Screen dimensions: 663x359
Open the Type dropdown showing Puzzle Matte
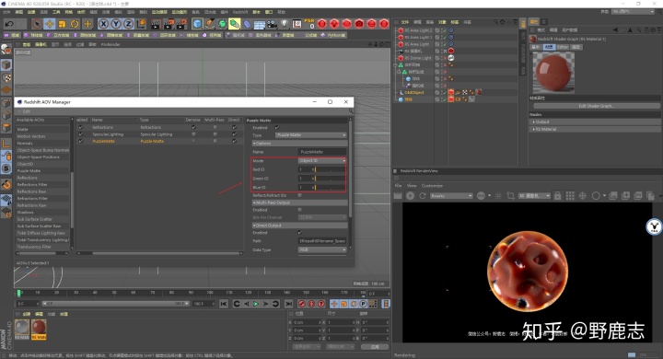(x=311, y=135)
